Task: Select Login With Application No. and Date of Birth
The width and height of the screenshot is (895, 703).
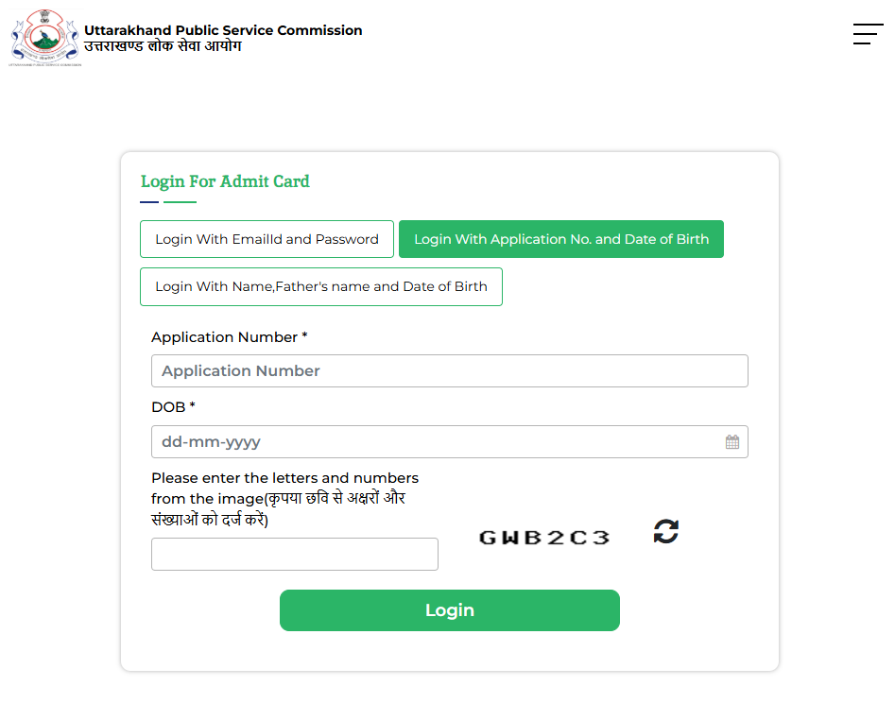Action: [561, 239]
